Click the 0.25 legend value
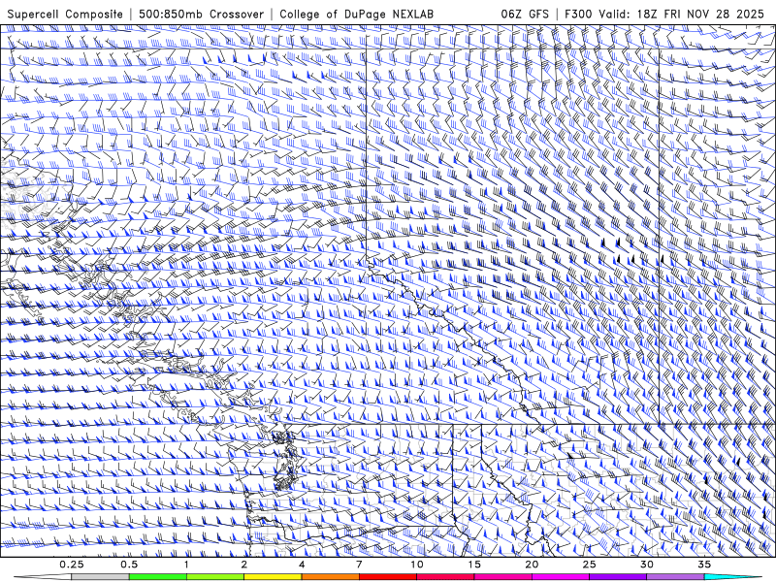776x582 pixels. [72, 565]
